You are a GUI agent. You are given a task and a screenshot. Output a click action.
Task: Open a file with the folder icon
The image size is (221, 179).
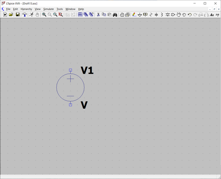11,15
